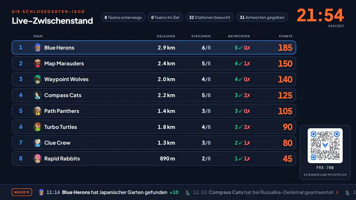Image resolution: width=356 pixels, height=200 pixels.
Task: Click the 45 points score
Action: pos(287,159)
